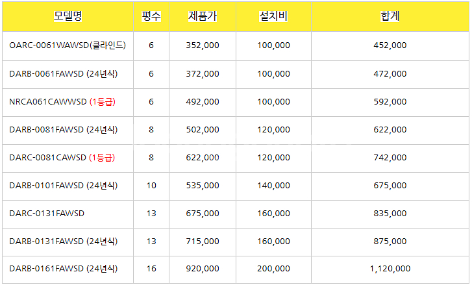Select model OARC-0061WAWSD(클라인드) cell

pos(68,45)
